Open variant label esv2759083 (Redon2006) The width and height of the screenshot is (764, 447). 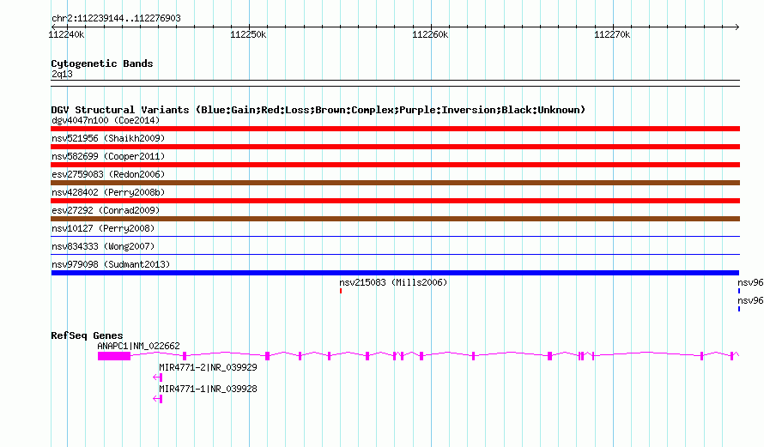pos(108,174)
